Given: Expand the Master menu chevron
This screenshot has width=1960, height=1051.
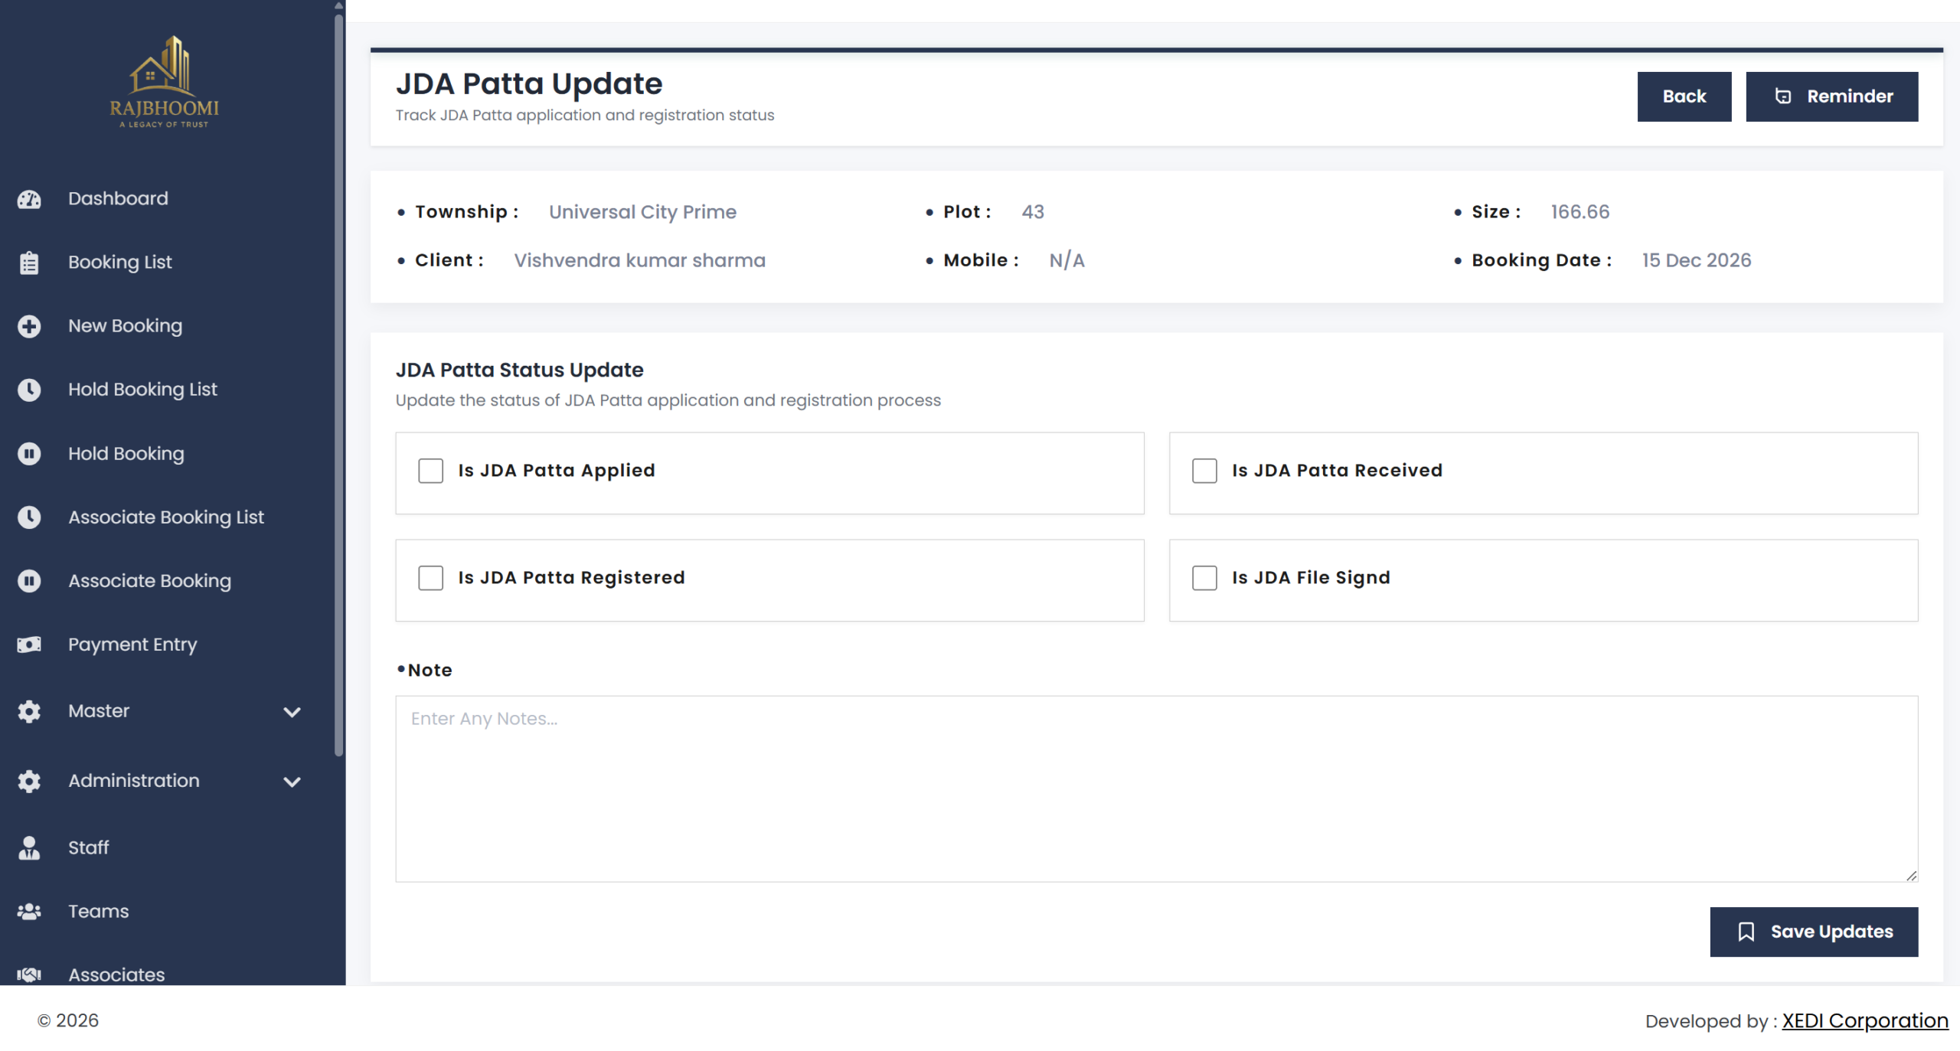Looking at the screenshot, I should 292,712.
